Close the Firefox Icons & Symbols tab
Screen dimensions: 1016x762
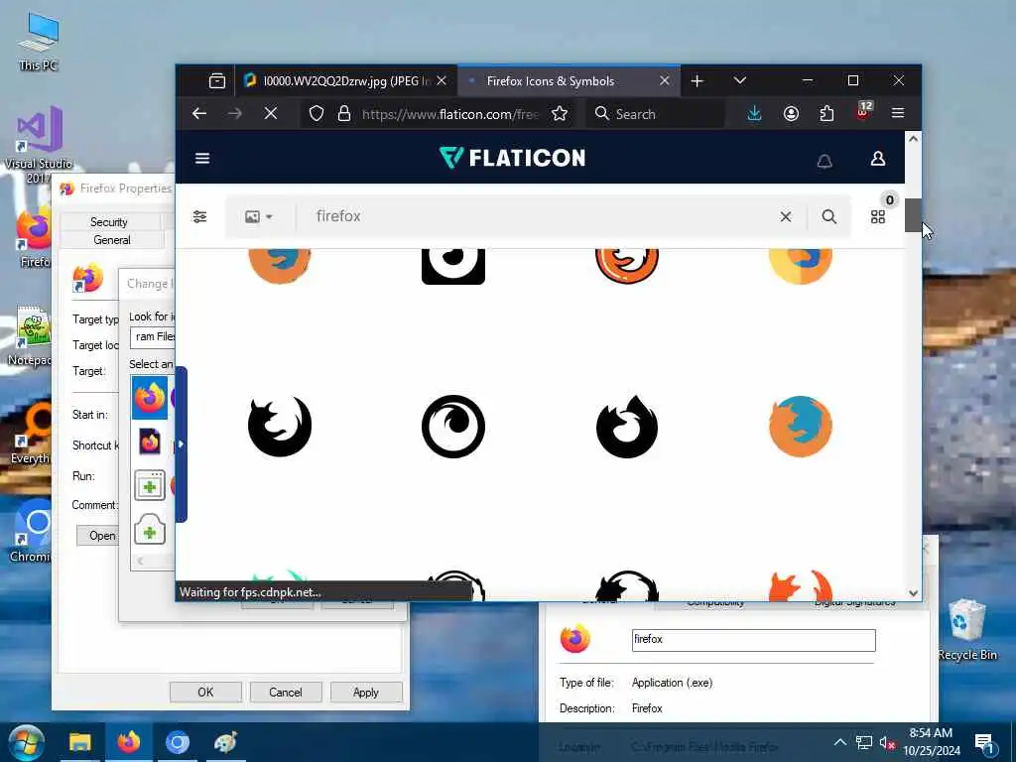(x=664, y=80)
